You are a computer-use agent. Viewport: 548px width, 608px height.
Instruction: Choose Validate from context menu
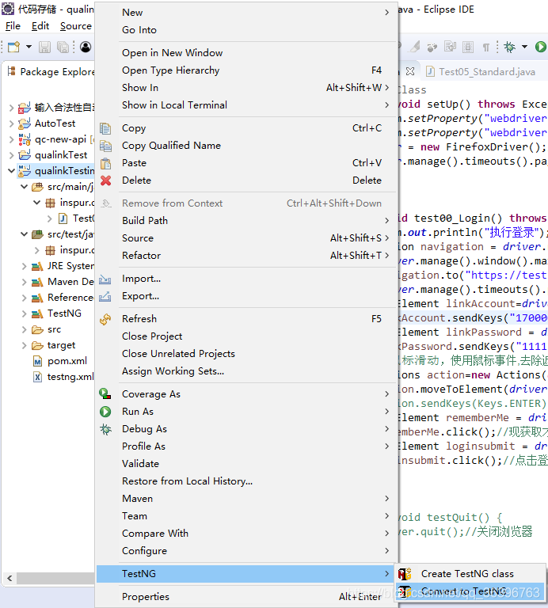(x=245, y=464)
